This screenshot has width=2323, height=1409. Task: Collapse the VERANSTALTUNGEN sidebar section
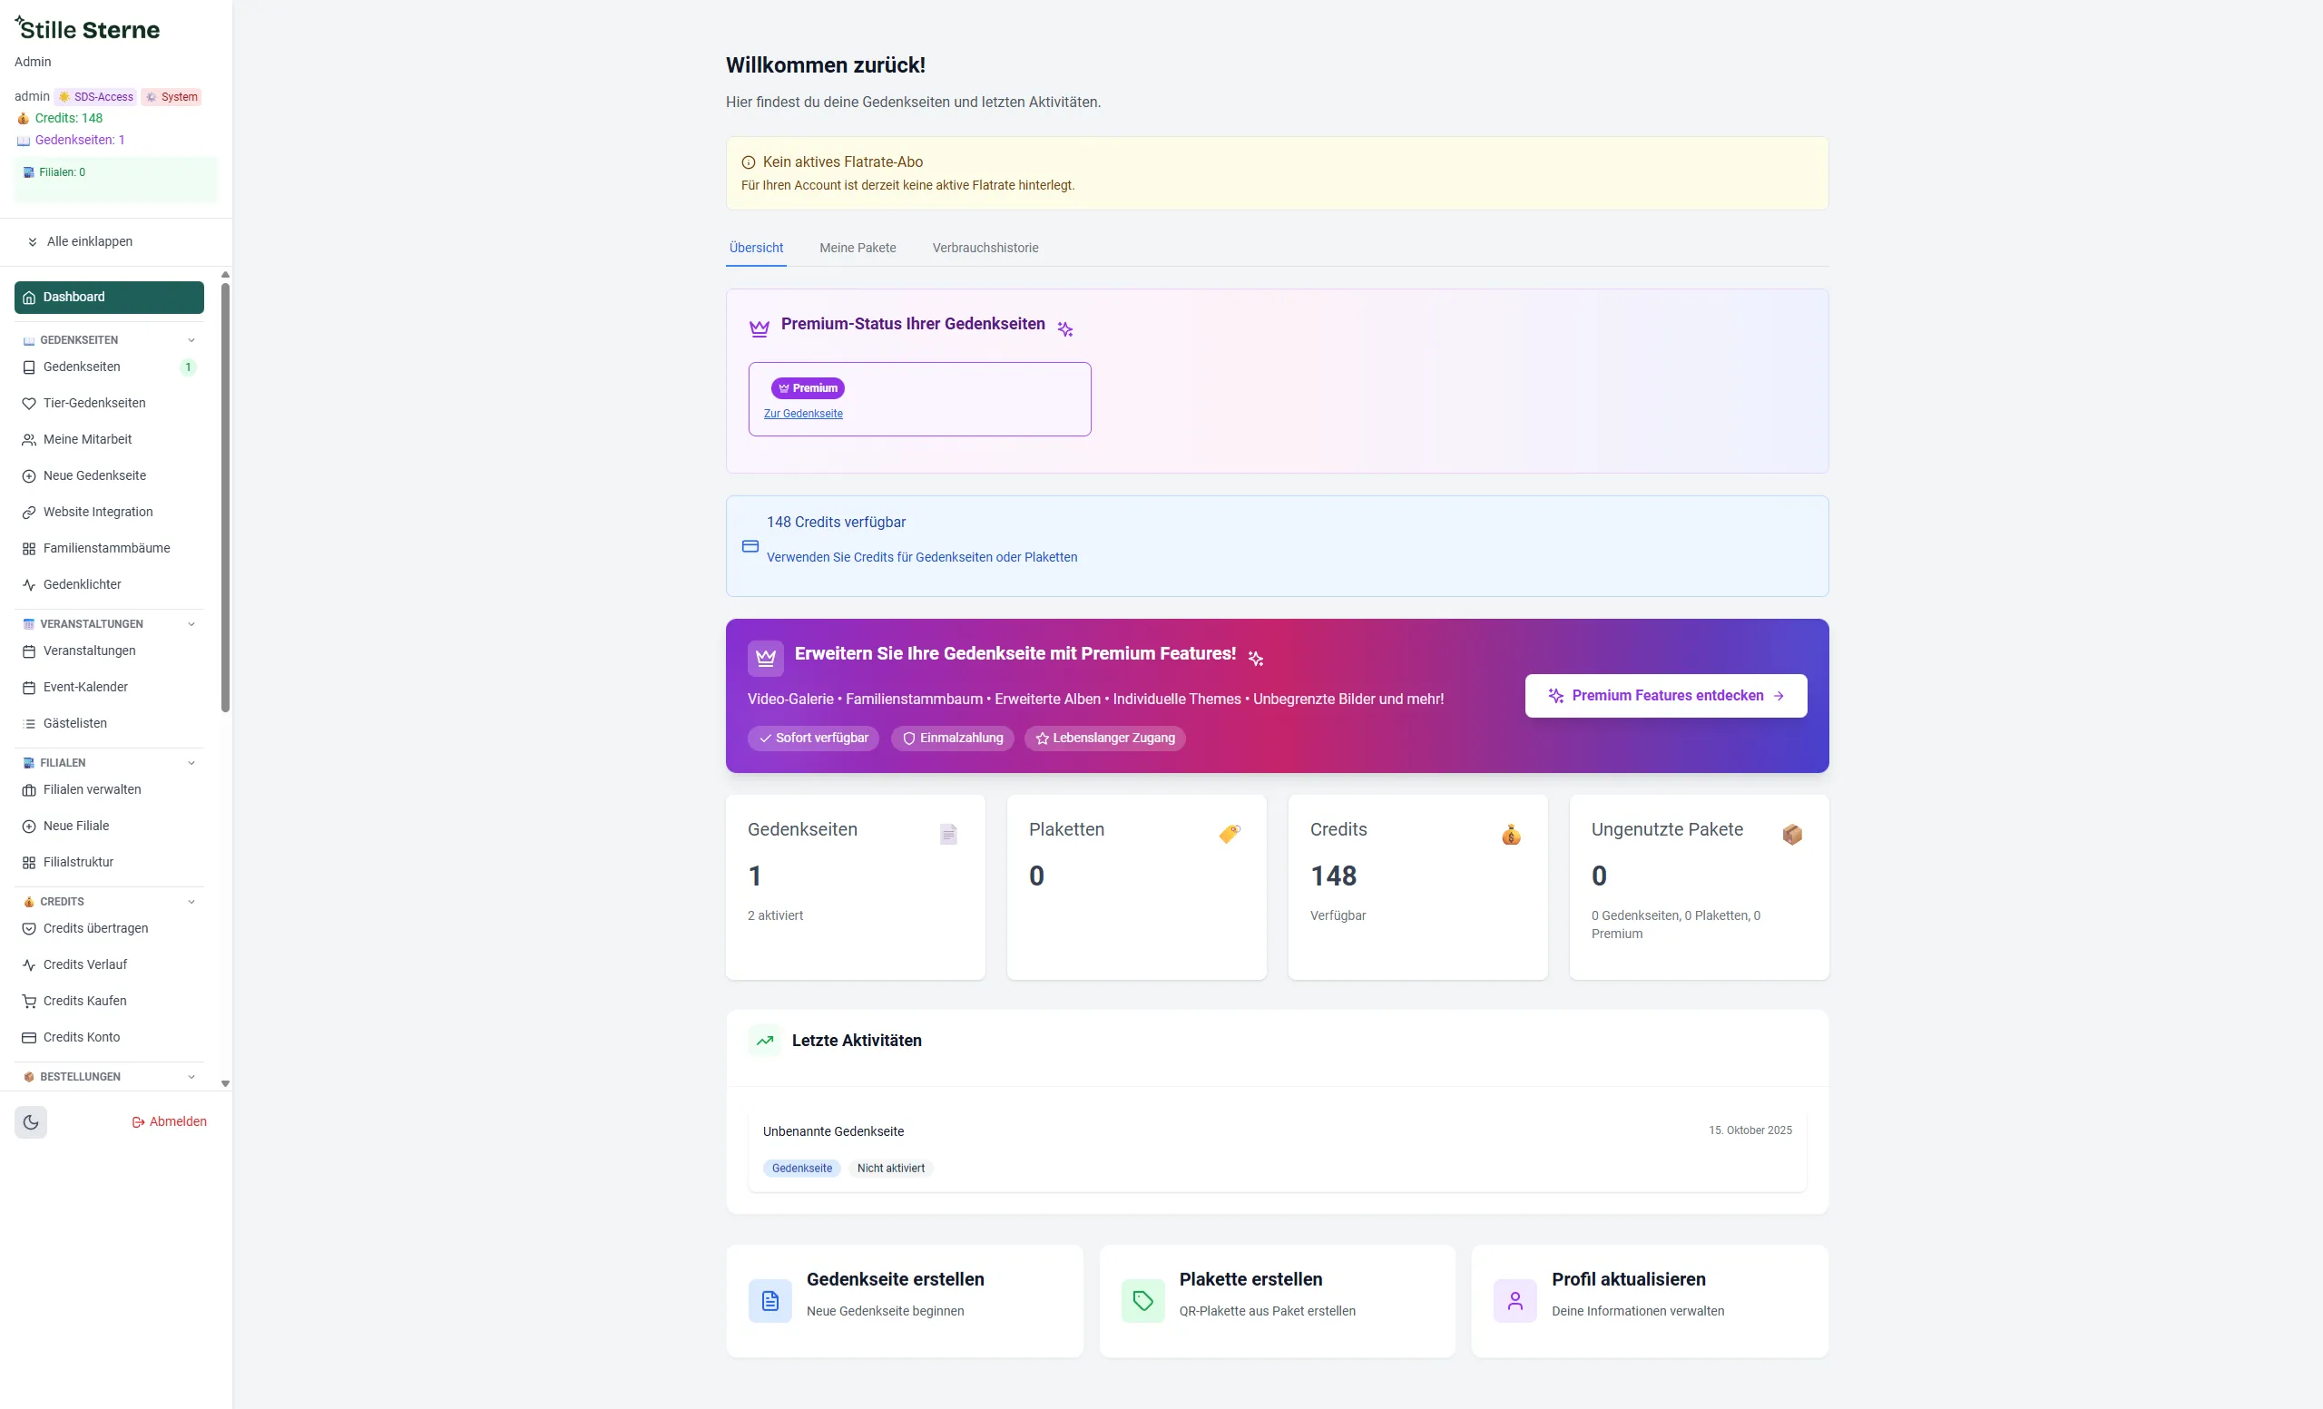(191, 624)
